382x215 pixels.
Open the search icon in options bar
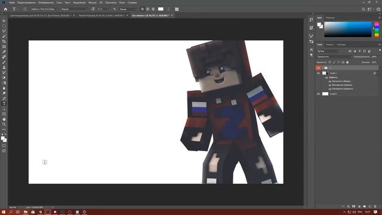(363, 10)
